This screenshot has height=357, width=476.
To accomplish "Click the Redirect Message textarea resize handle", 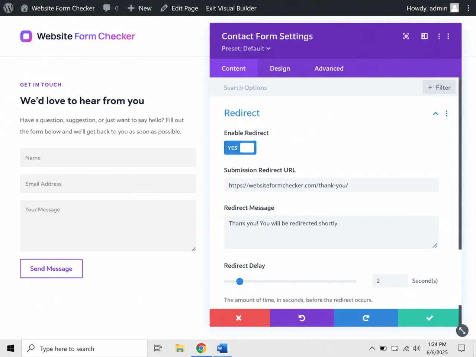I will [x=435, y=245].
